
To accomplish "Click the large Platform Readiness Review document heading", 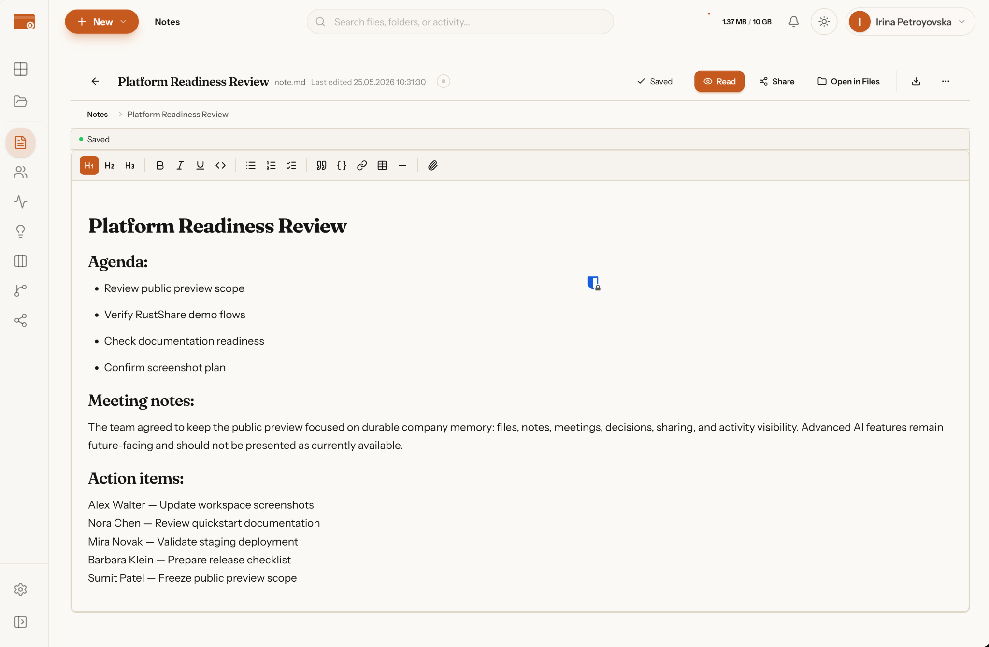I will tap(217, 226).
